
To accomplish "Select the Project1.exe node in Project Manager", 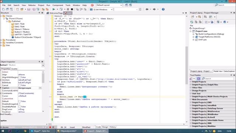I will coord(201,31).
